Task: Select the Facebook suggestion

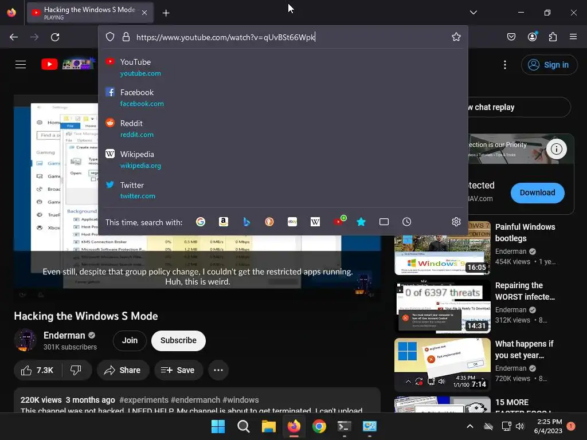Action: pos(283,97)
